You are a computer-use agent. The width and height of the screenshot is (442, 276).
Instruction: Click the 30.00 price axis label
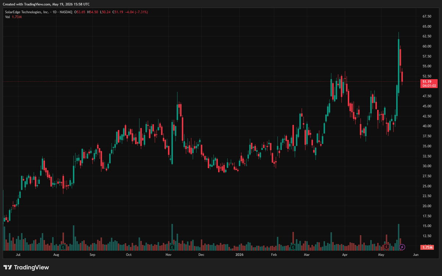tap(427, 166)
